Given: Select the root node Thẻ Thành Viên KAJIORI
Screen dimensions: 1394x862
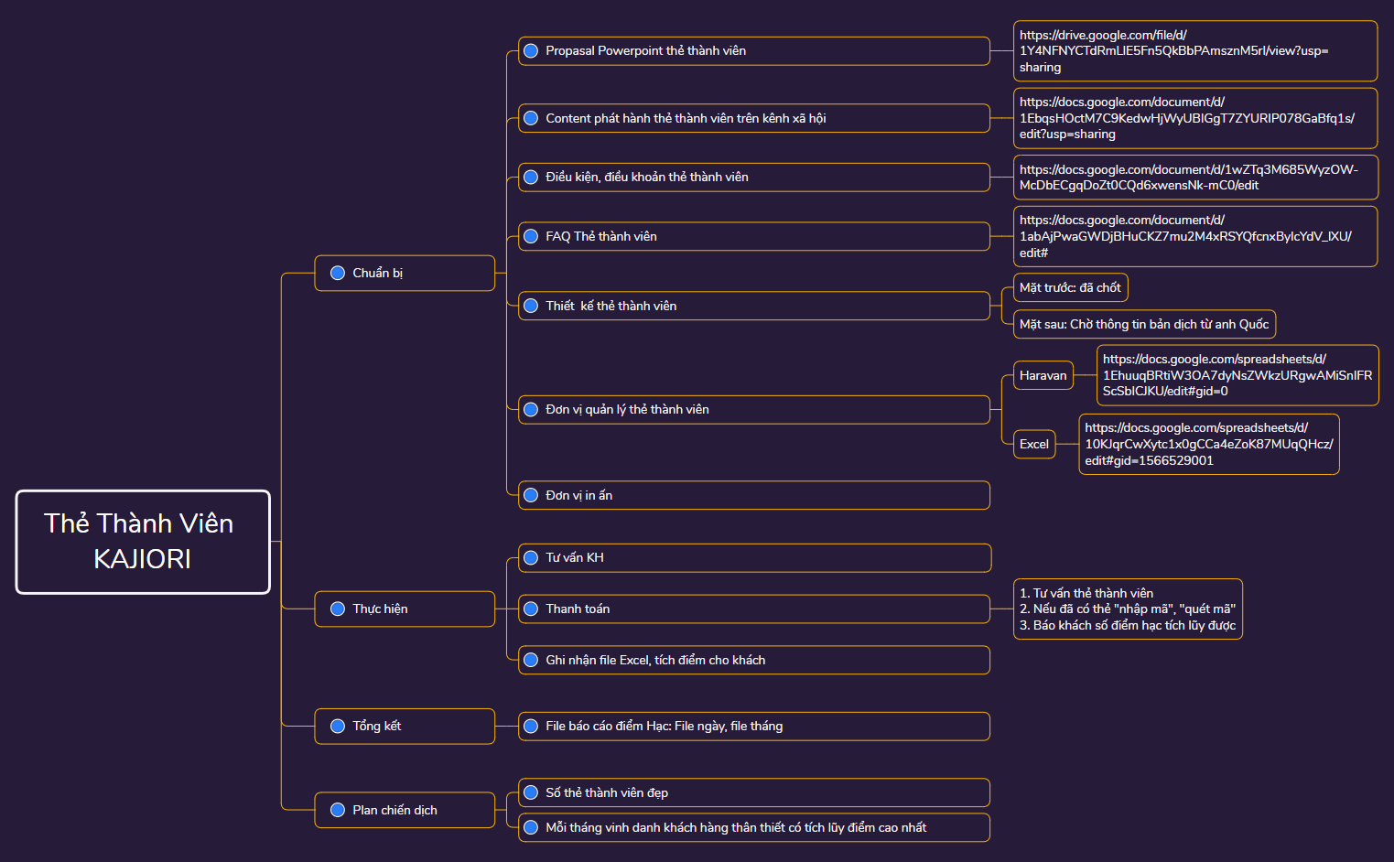Looking at the screenshot, I should 143,542.
